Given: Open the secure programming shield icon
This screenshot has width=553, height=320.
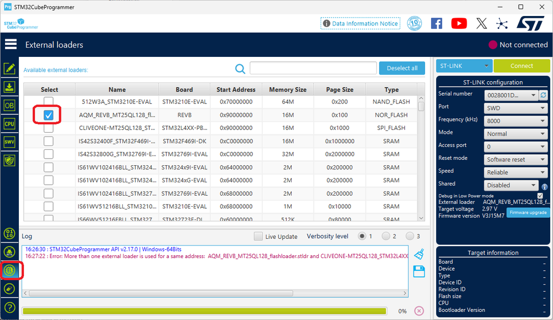Looking at the screenshot, I should click(x=9, y=160).
